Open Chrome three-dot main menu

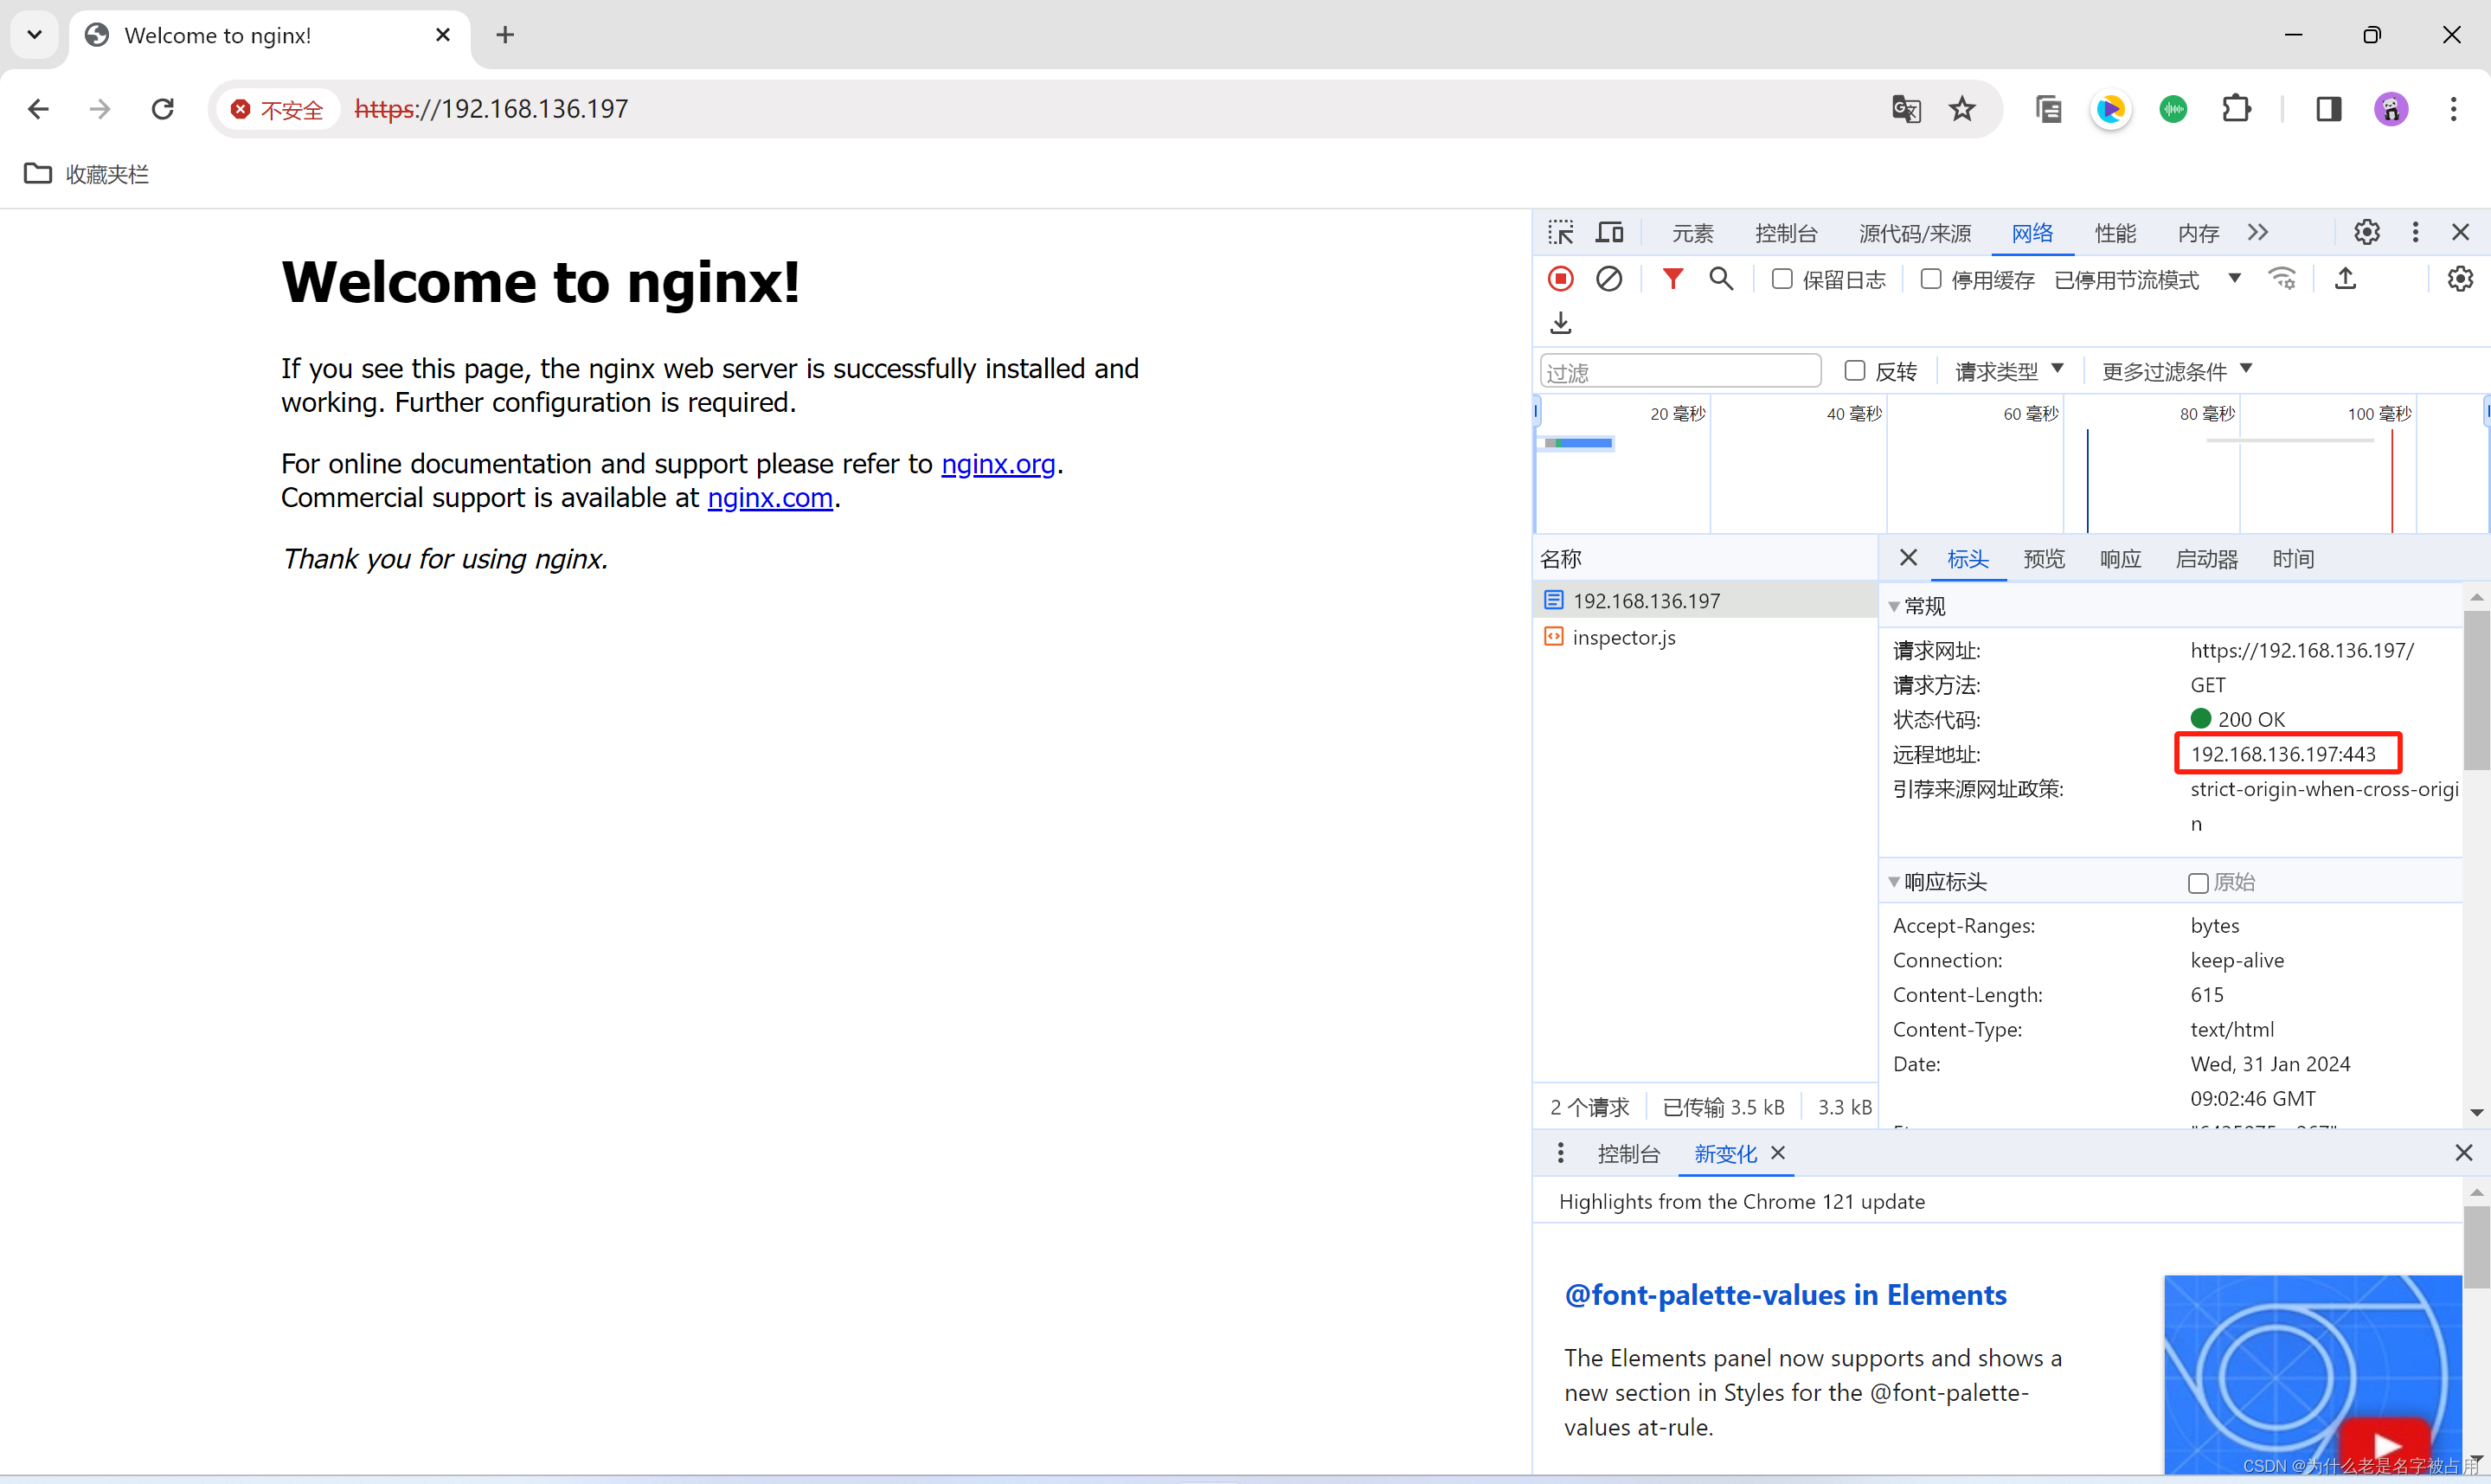pos(2454,109)
